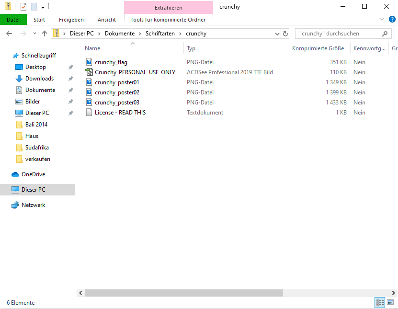Expand chevron after Dokumente breadcrumb
This screenshot has height=309, width=398.
(x=140, y=34)
